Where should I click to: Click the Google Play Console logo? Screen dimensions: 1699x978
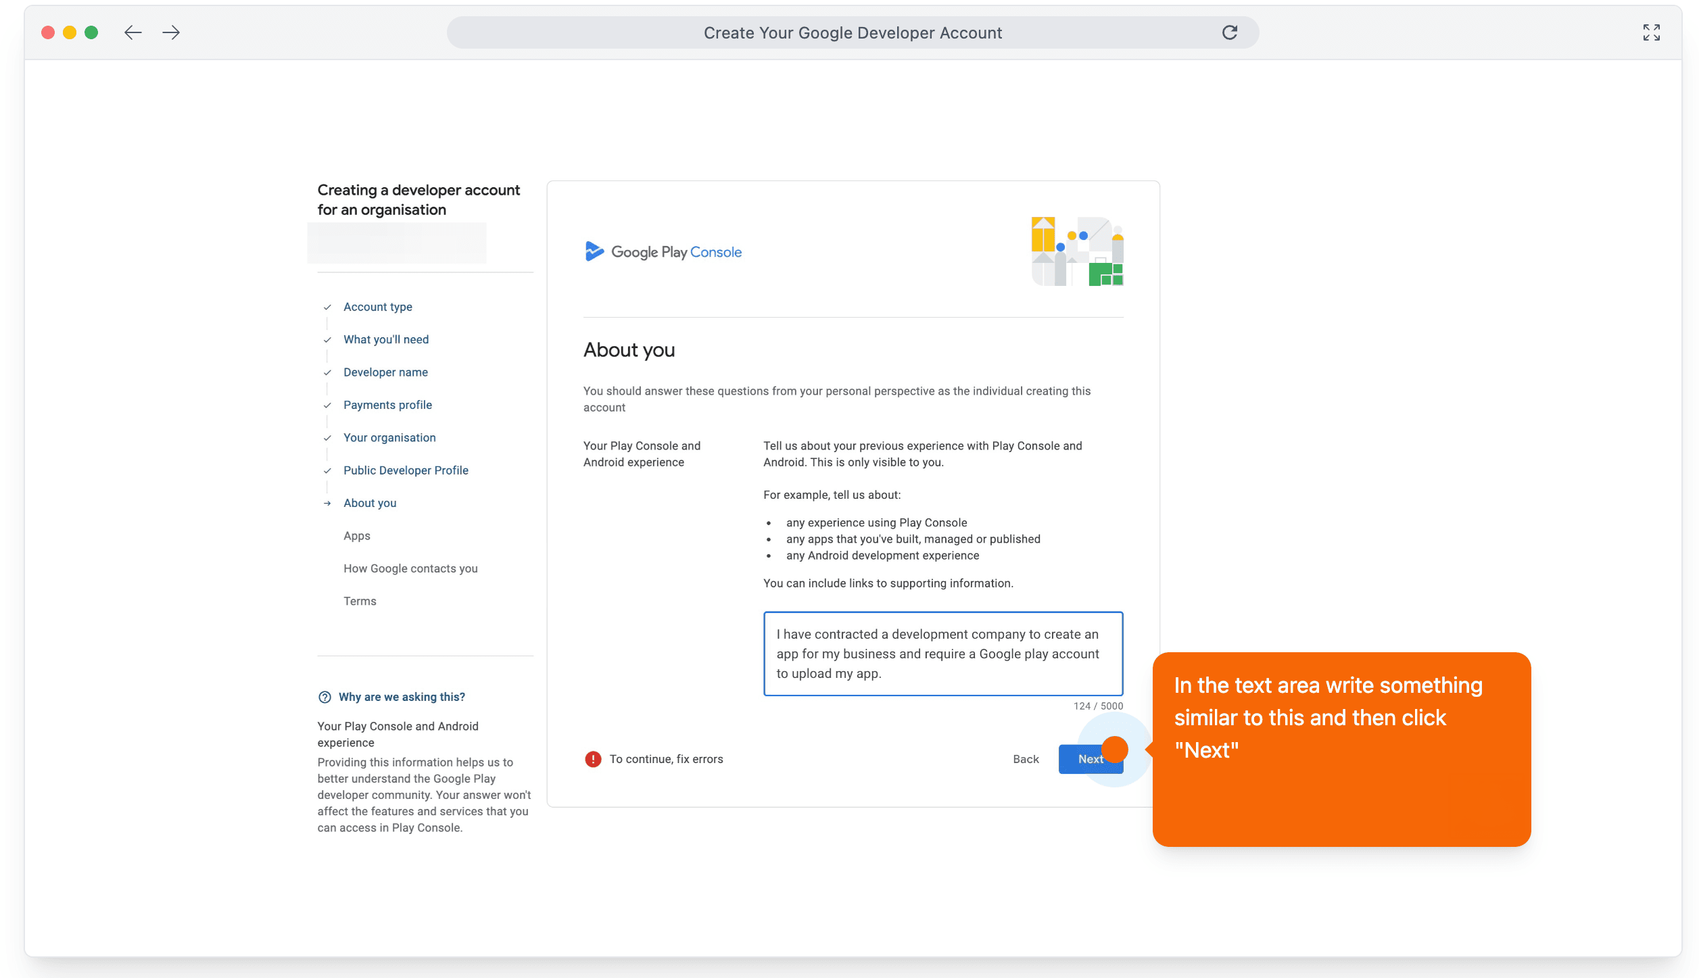(663, 251)
